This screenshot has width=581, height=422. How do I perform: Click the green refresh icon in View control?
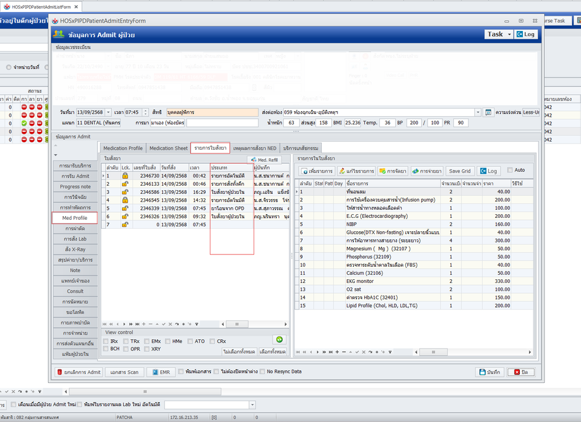pos(279,339)
